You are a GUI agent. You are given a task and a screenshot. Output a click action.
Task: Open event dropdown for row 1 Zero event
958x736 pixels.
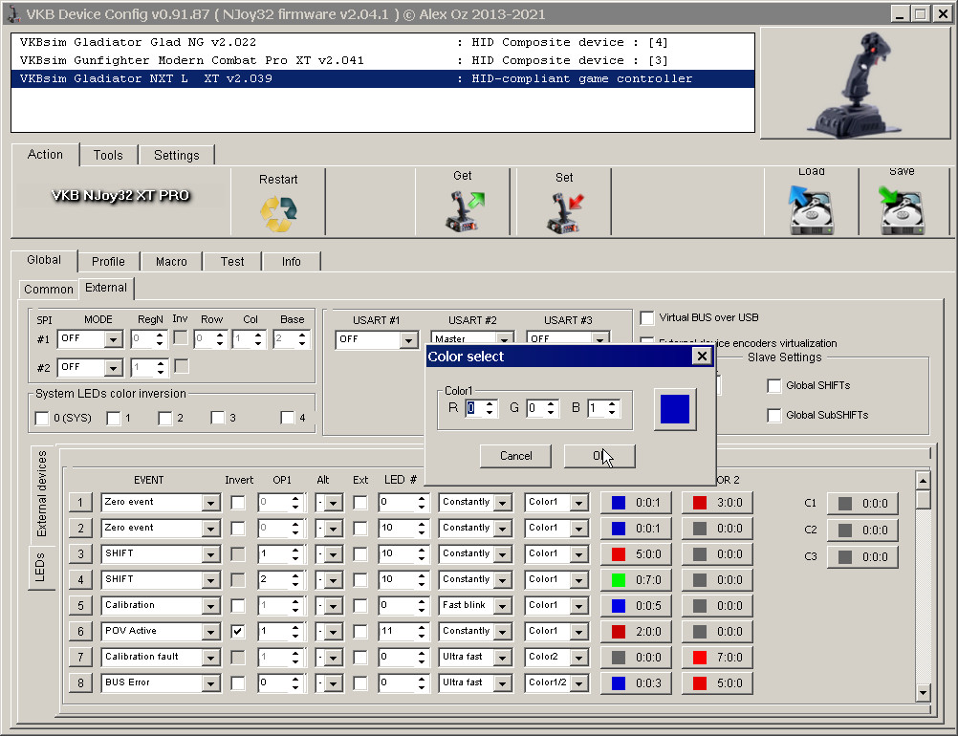coord(210,503)
